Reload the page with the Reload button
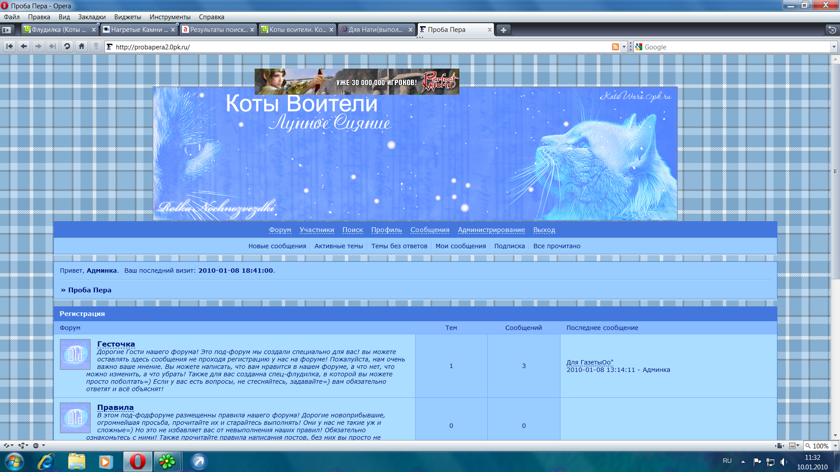840x472 pixels. [x=67, y=46]
